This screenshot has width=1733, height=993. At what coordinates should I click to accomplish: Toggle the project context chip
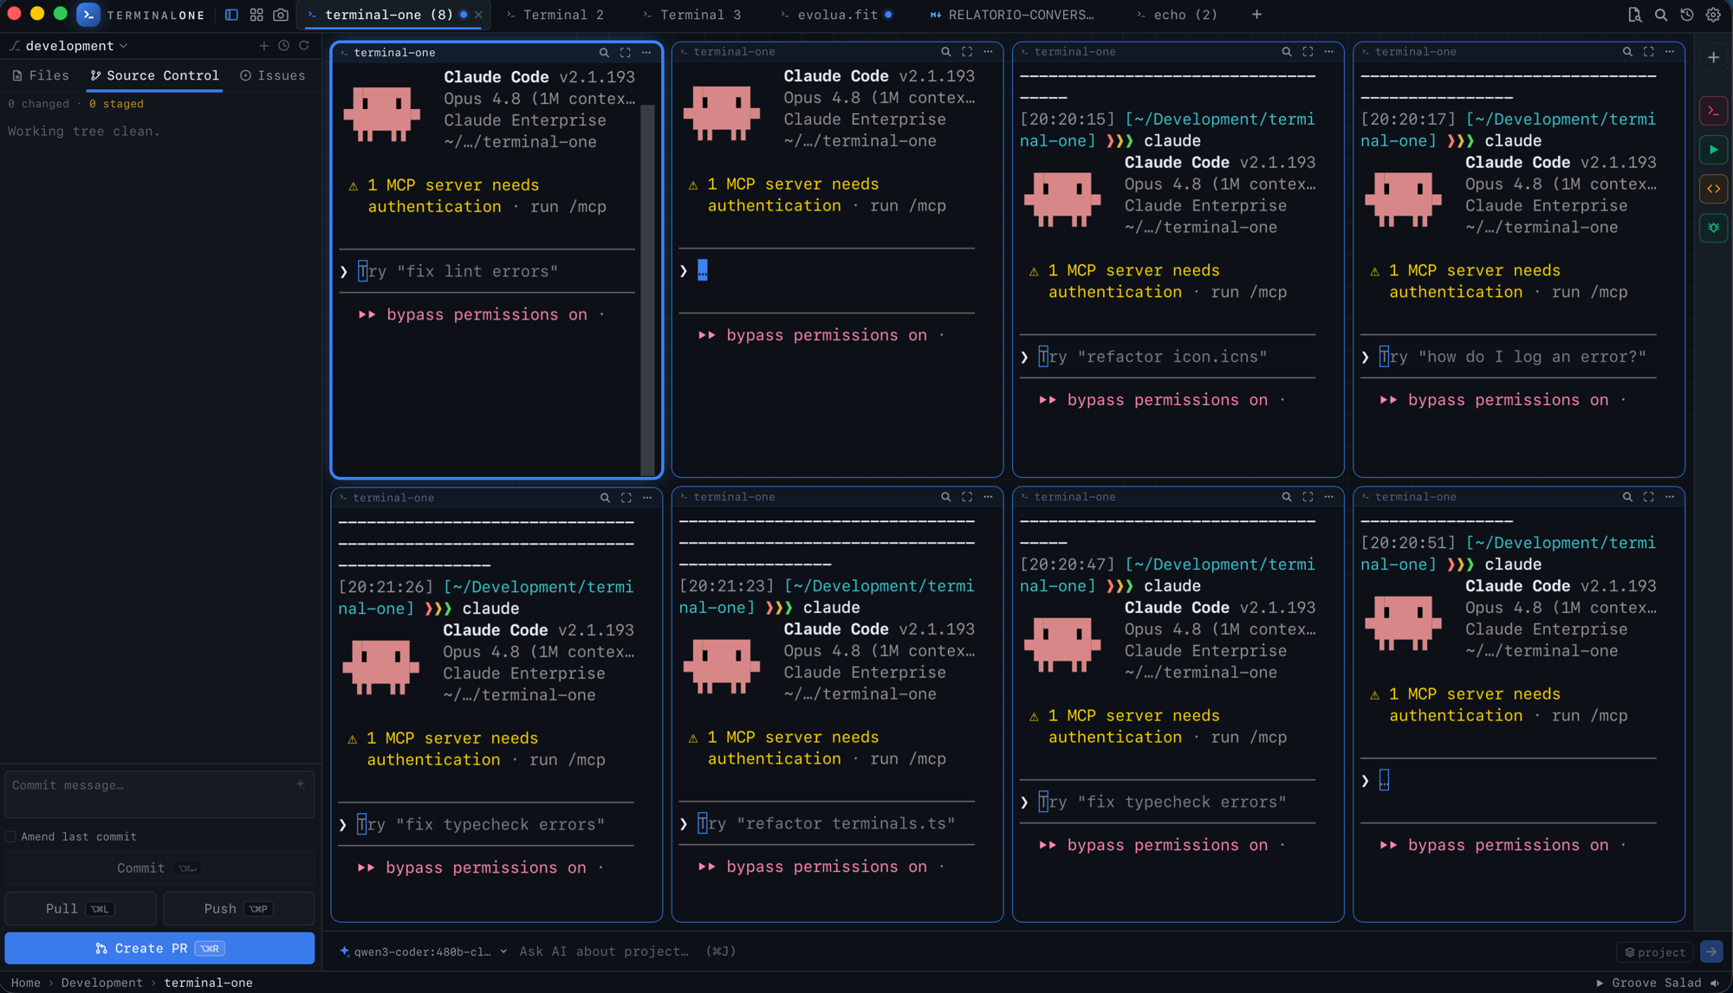(1655, 952)
